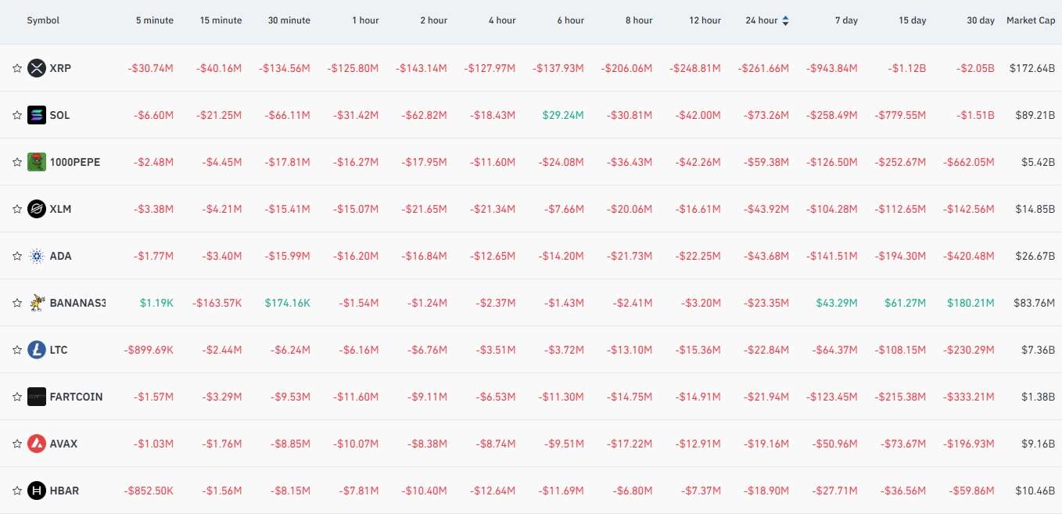
Task: Select the Symbol column header
Action: coord(43,20)
